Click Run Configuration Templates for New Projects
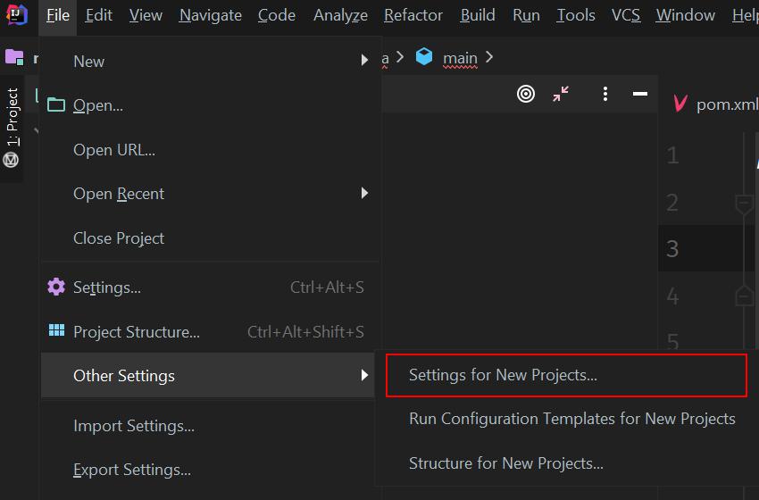Image resolution: width=759 pixels, height=500 pixels. click(x=571, y=419)
